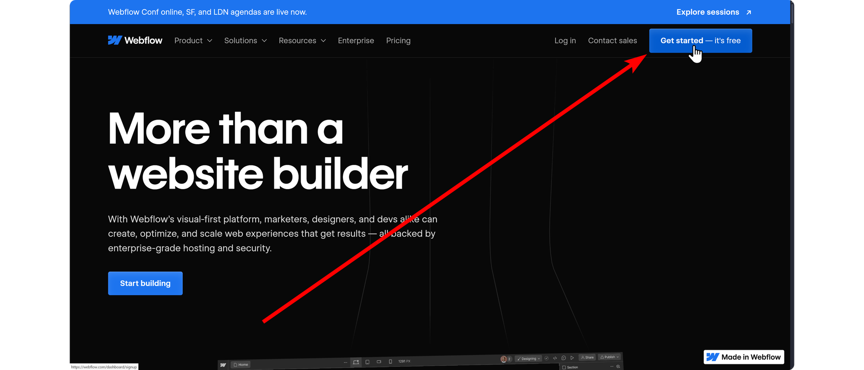Select mobile portrait breakpoint icon in preview
The width and height of the screenshot is (864, 370).
click(390, 361)
